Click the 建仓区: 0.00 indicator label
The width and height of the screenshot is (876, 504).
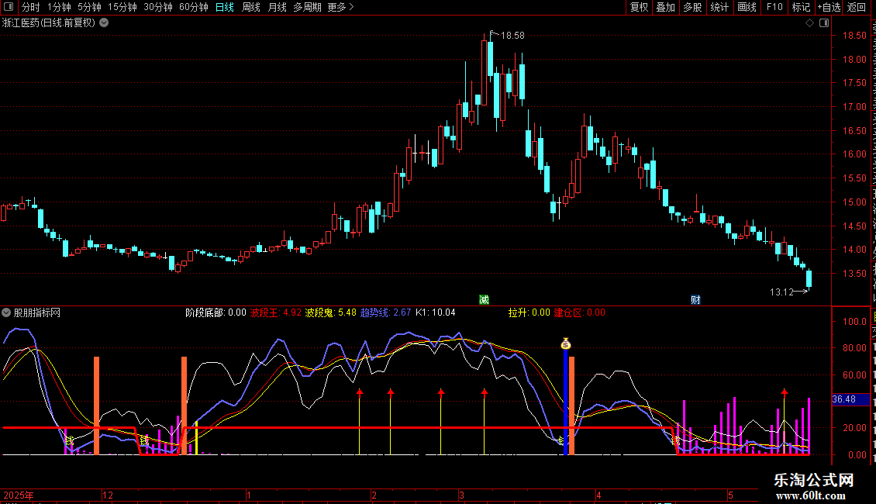click(579, 313)
